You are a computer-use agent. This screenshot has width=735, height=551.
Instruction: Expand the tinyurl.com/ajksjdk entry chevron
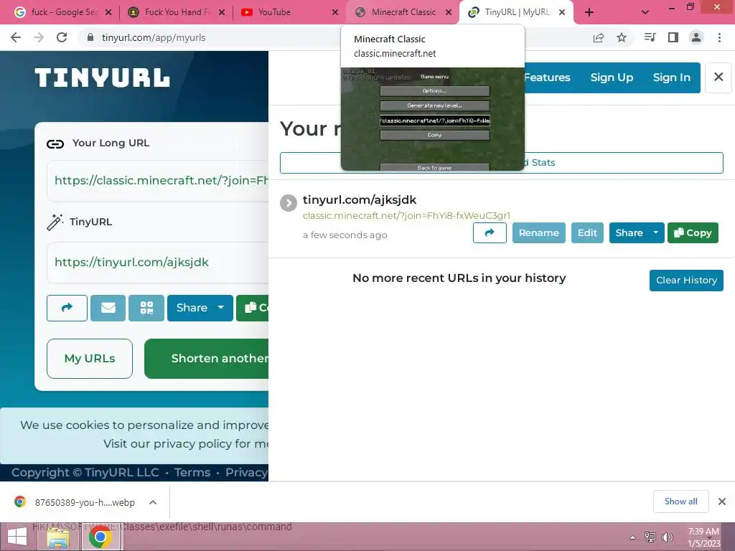(289, 203)
